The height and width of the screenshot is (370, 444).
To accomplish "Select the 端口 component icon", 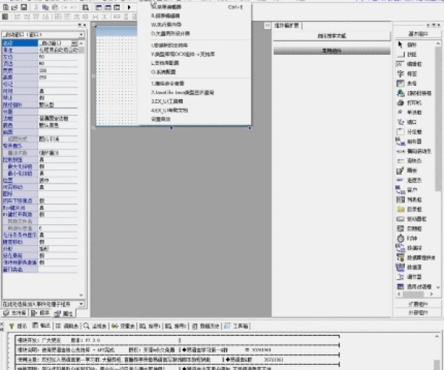I will (x=400, y=122).
